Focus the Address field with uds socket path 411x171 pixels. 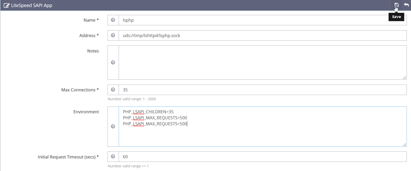(x=263, y=36)
